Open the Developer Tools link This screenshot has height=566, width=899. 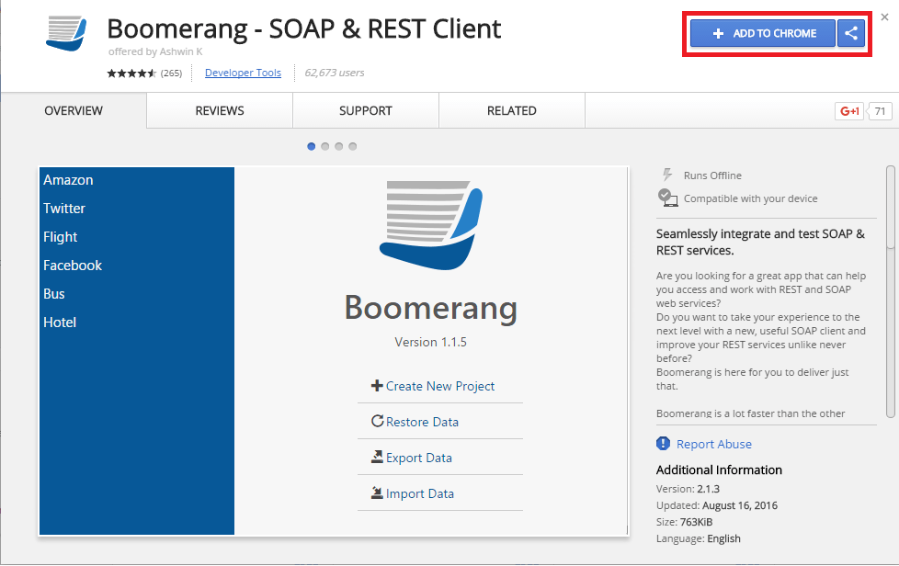coord(243,72)
